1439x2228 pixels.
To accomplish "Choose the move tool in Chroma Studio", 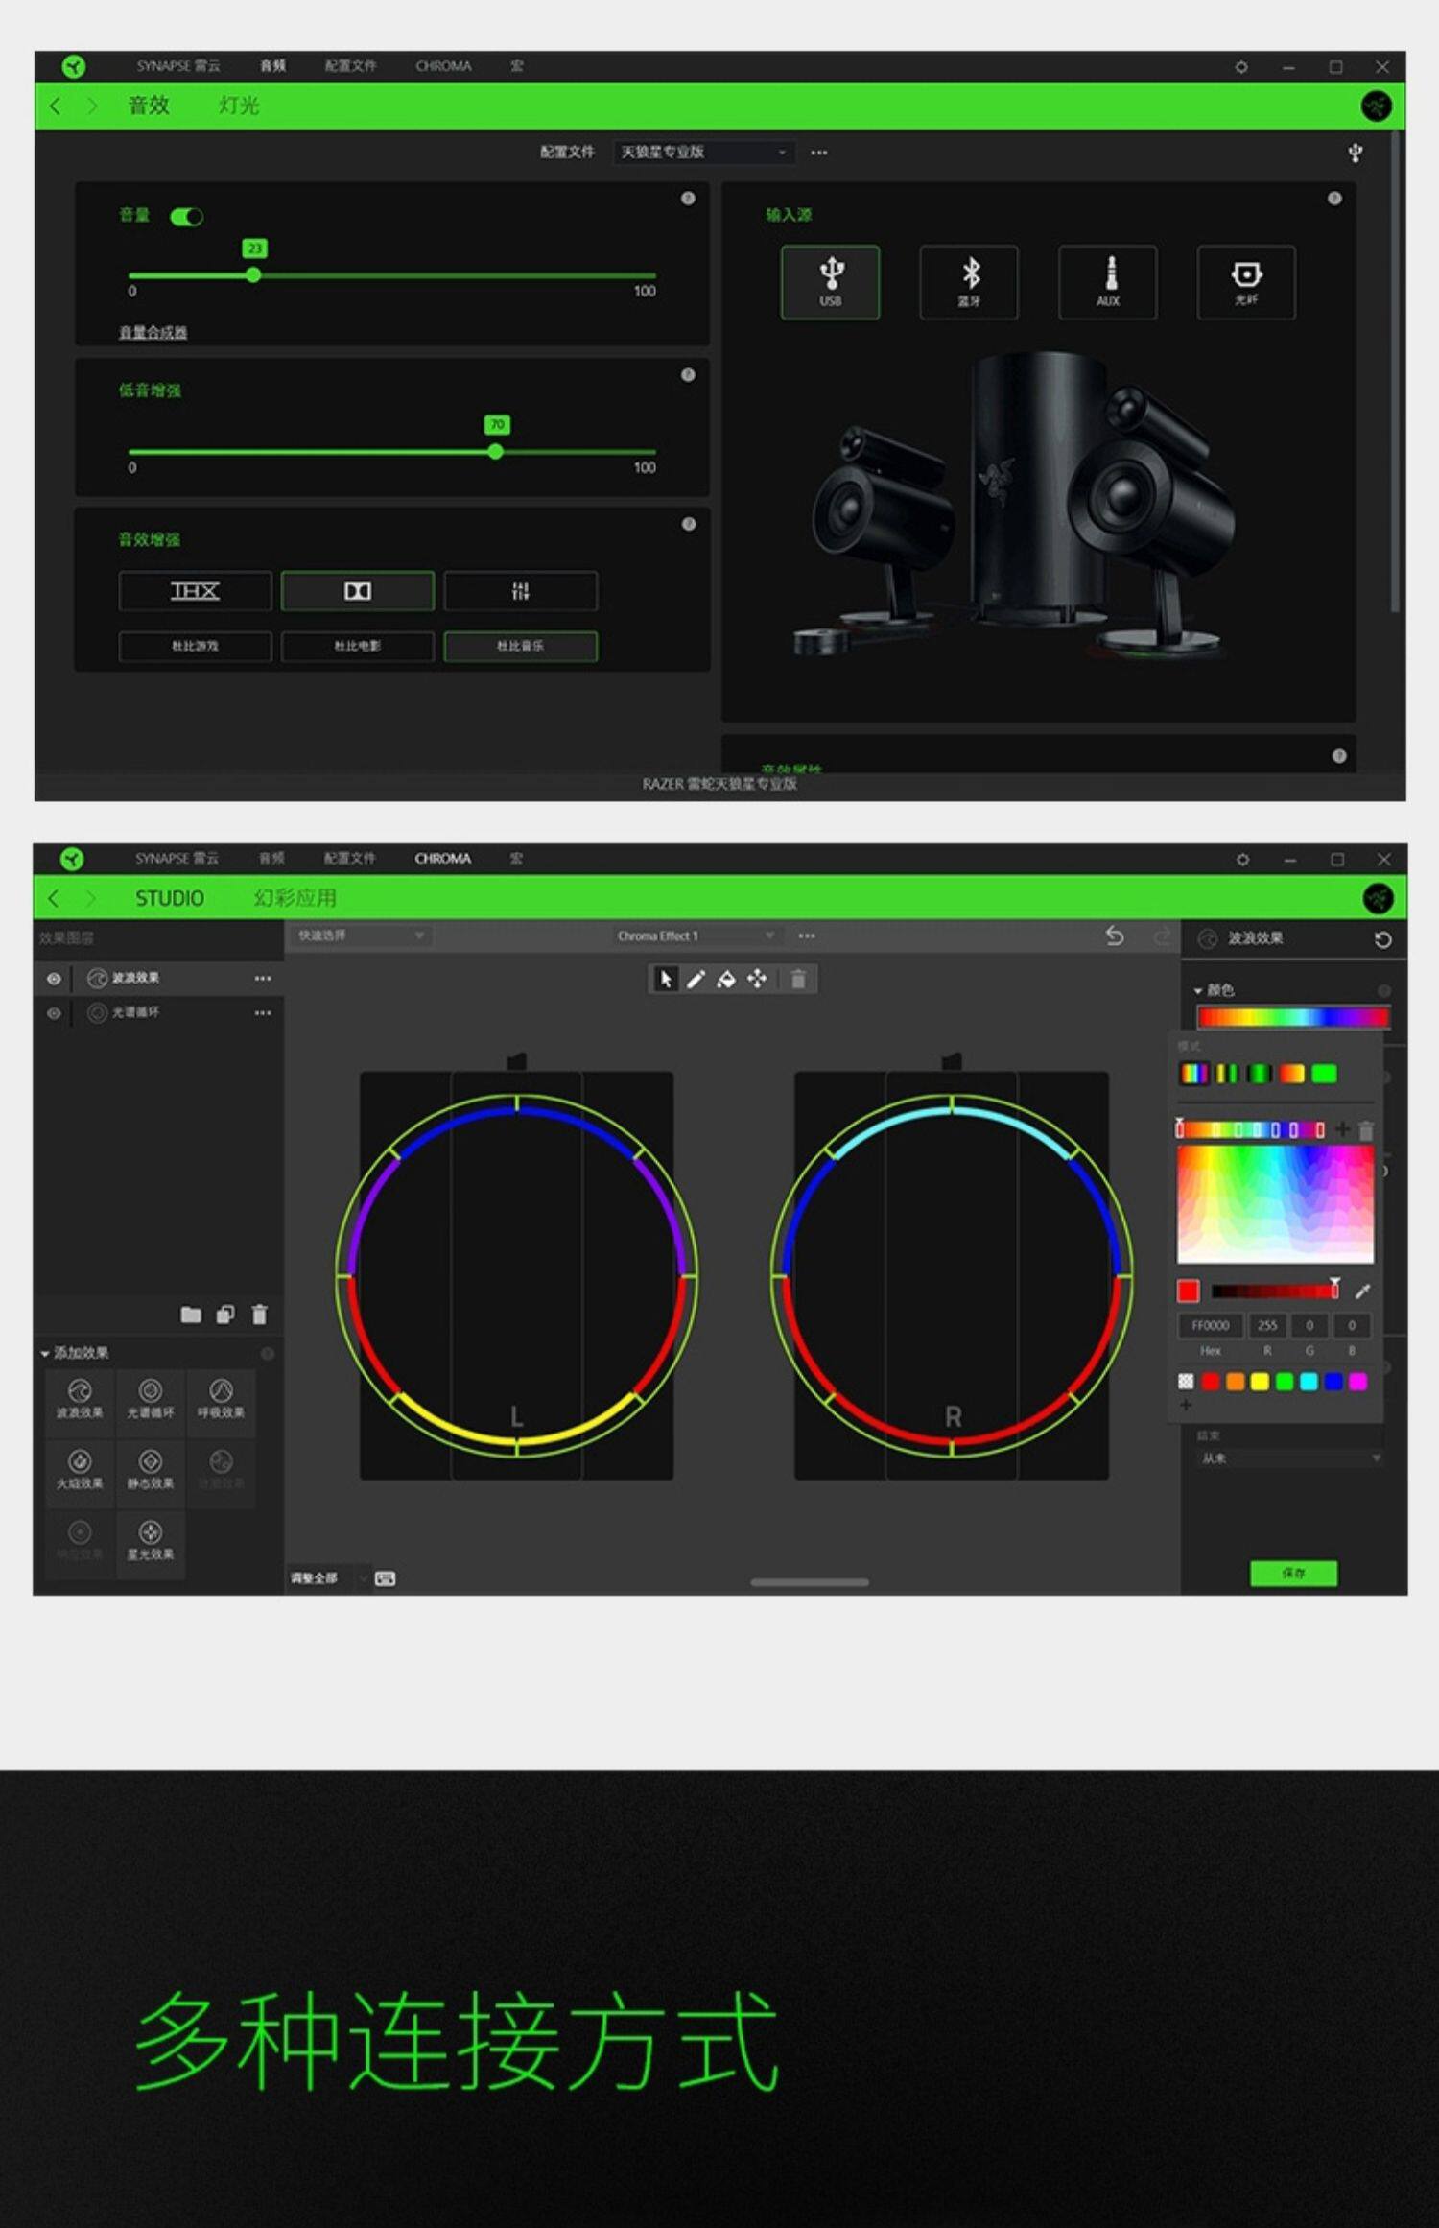I will click(757, 979).
